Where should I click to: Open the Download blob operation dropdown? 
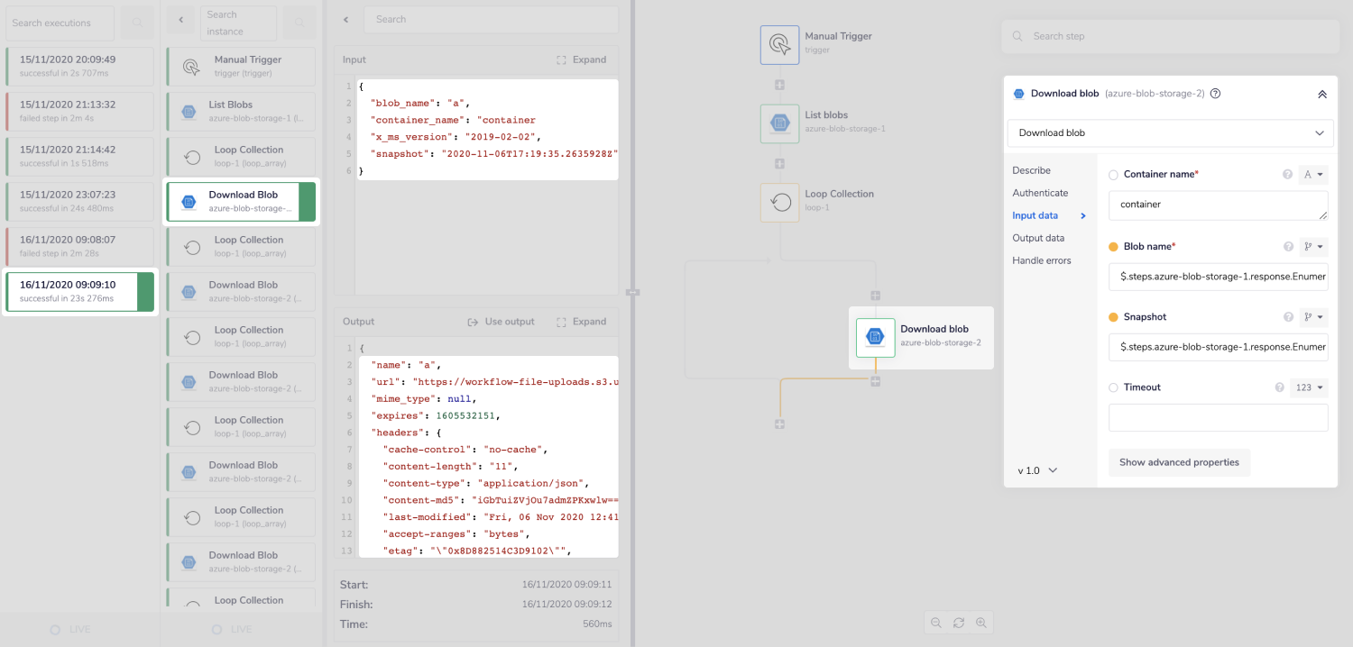pos(1169,132)
